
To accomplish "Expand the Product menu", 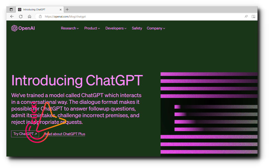I will pos(92,28).
